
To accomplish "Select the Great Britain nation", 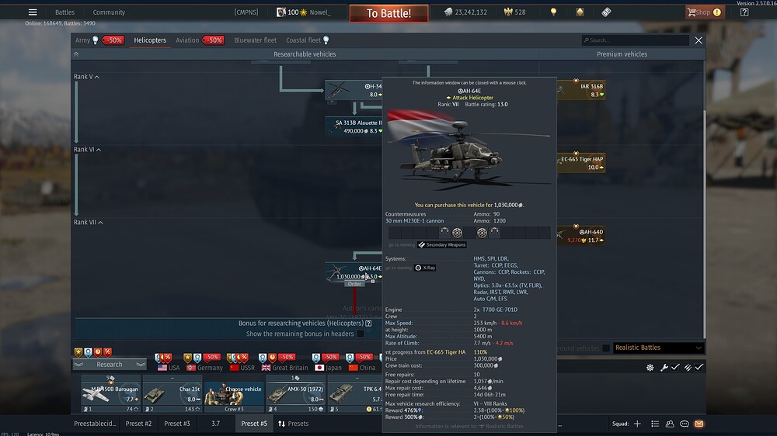I will (x=285, y=369).
